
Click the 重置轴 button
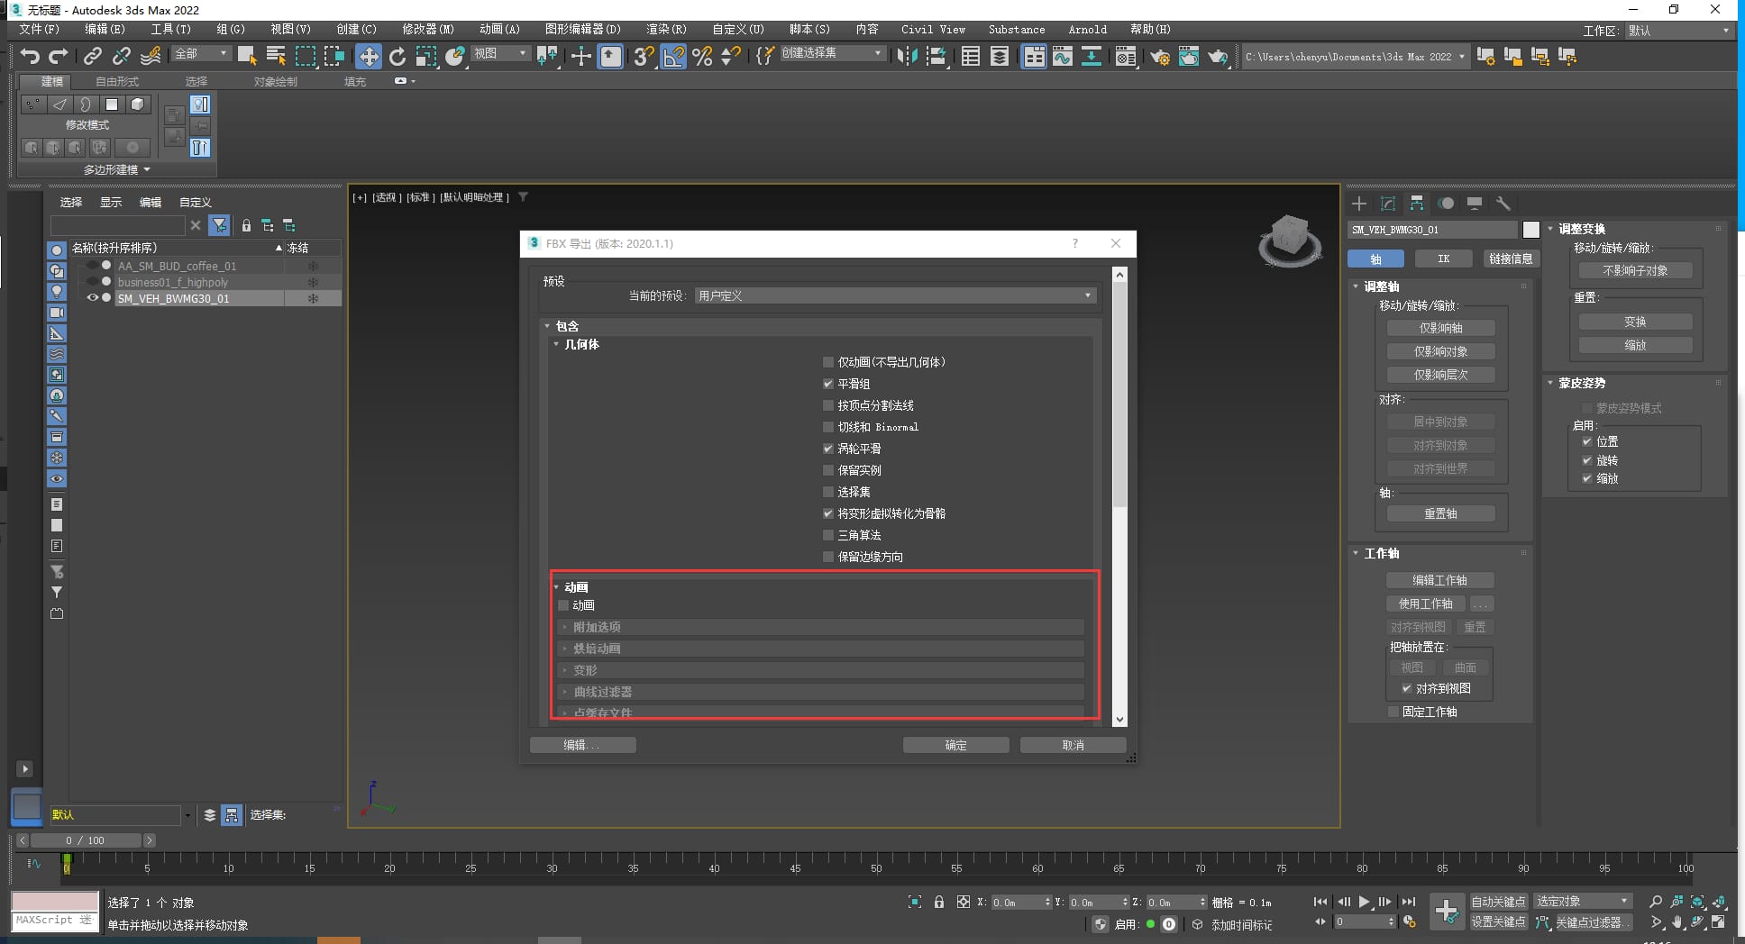[x=1440, y=513]
